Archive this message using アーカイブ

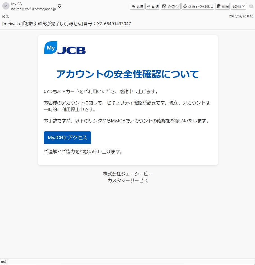pos(171,6)
